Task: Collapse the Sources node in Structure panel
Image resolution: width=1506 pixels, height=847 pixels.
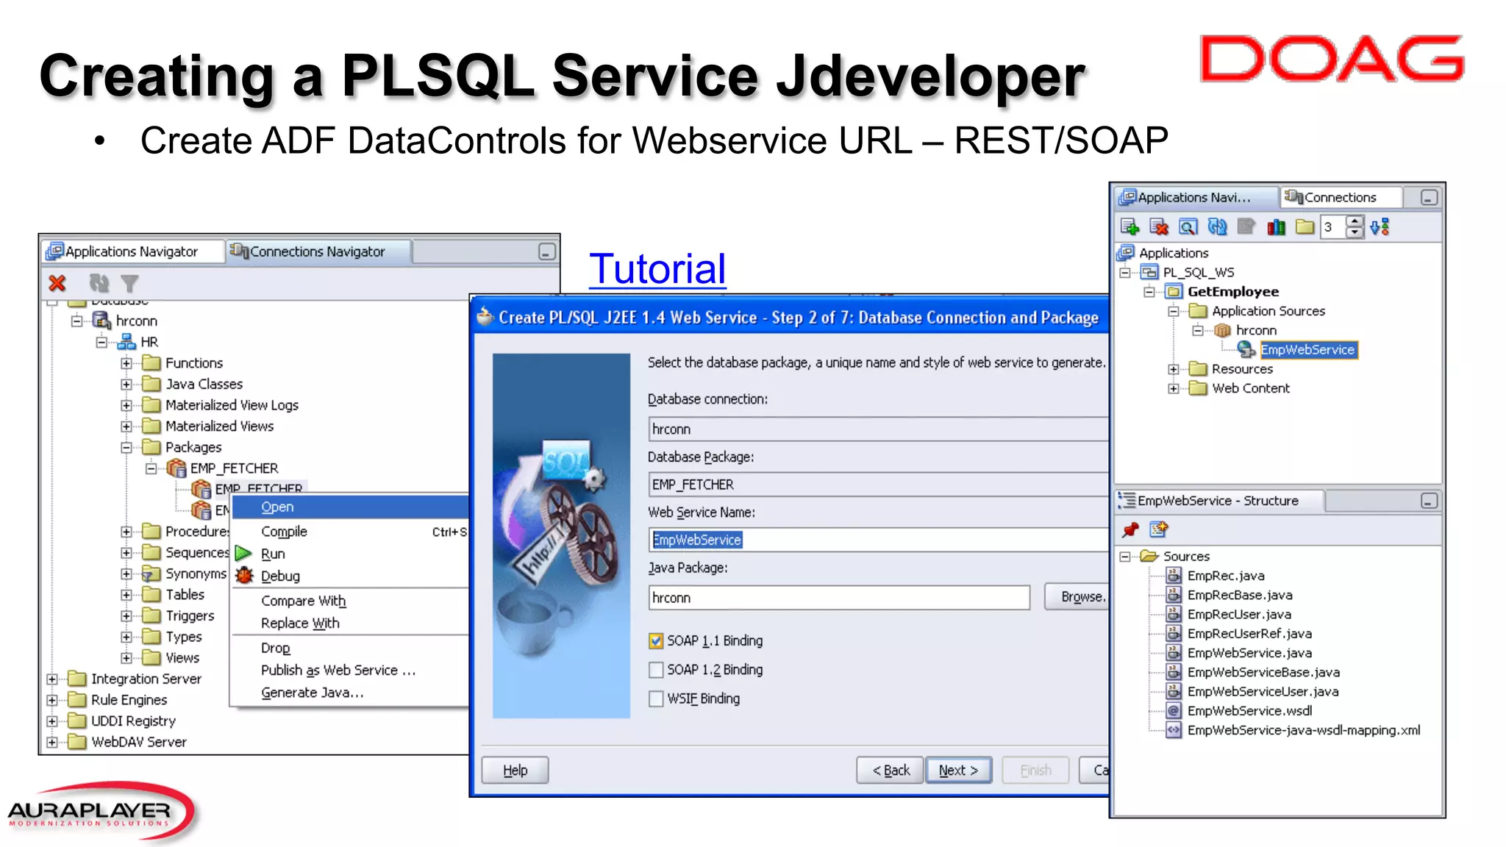Action: [x=1125, y=557]
